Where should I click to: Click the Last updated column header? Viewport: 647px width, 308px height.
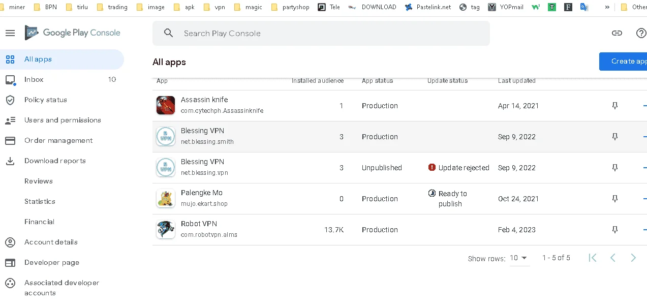pos(517,81)
